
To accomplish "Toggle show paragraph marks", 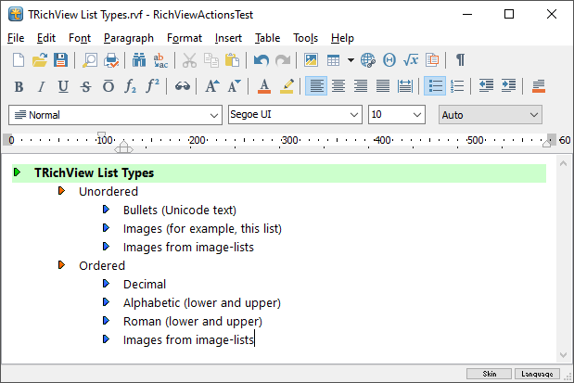I will coord(460,60).
